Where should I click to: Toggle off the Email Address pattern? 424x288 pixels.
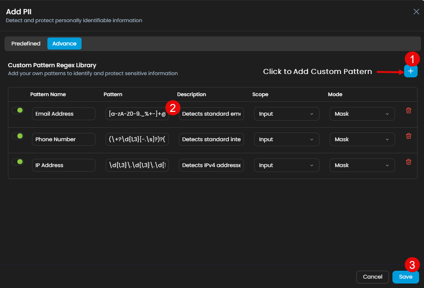tap(18, 110)
